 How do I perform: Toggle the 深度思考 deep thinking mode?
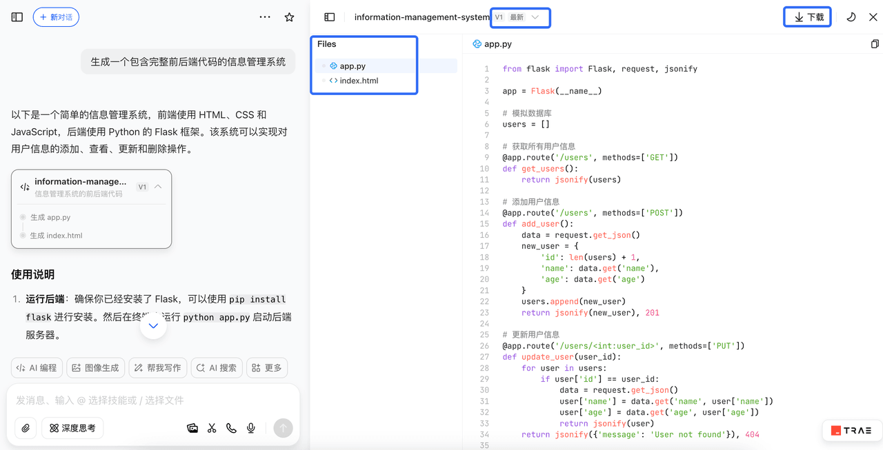pos(72,428)
